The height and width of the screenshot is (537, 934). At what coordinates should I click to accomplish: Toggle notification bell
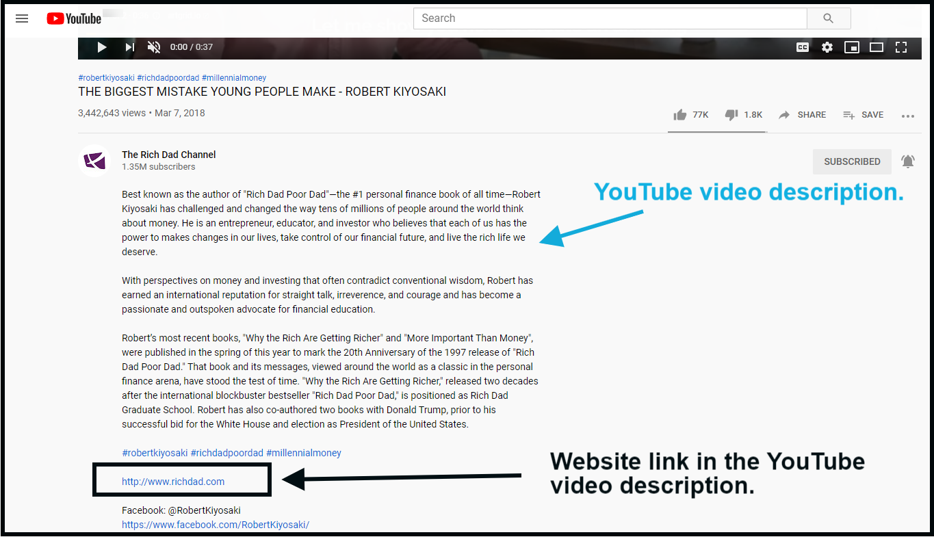click(908, 161)
